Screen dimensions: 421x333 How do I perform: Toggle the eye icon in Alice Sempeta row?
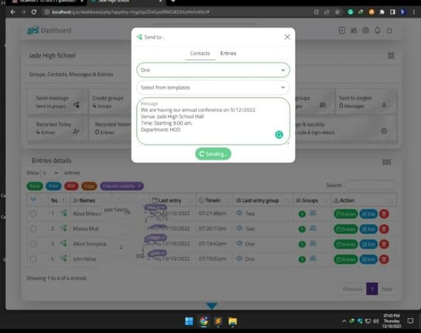tap(239, 243)
